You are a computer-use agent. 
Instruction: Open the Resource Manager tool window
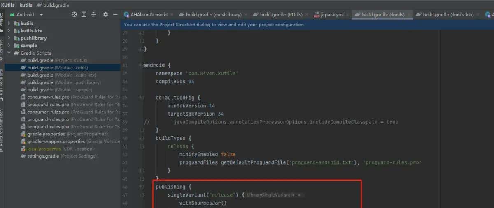pos(2,131)
